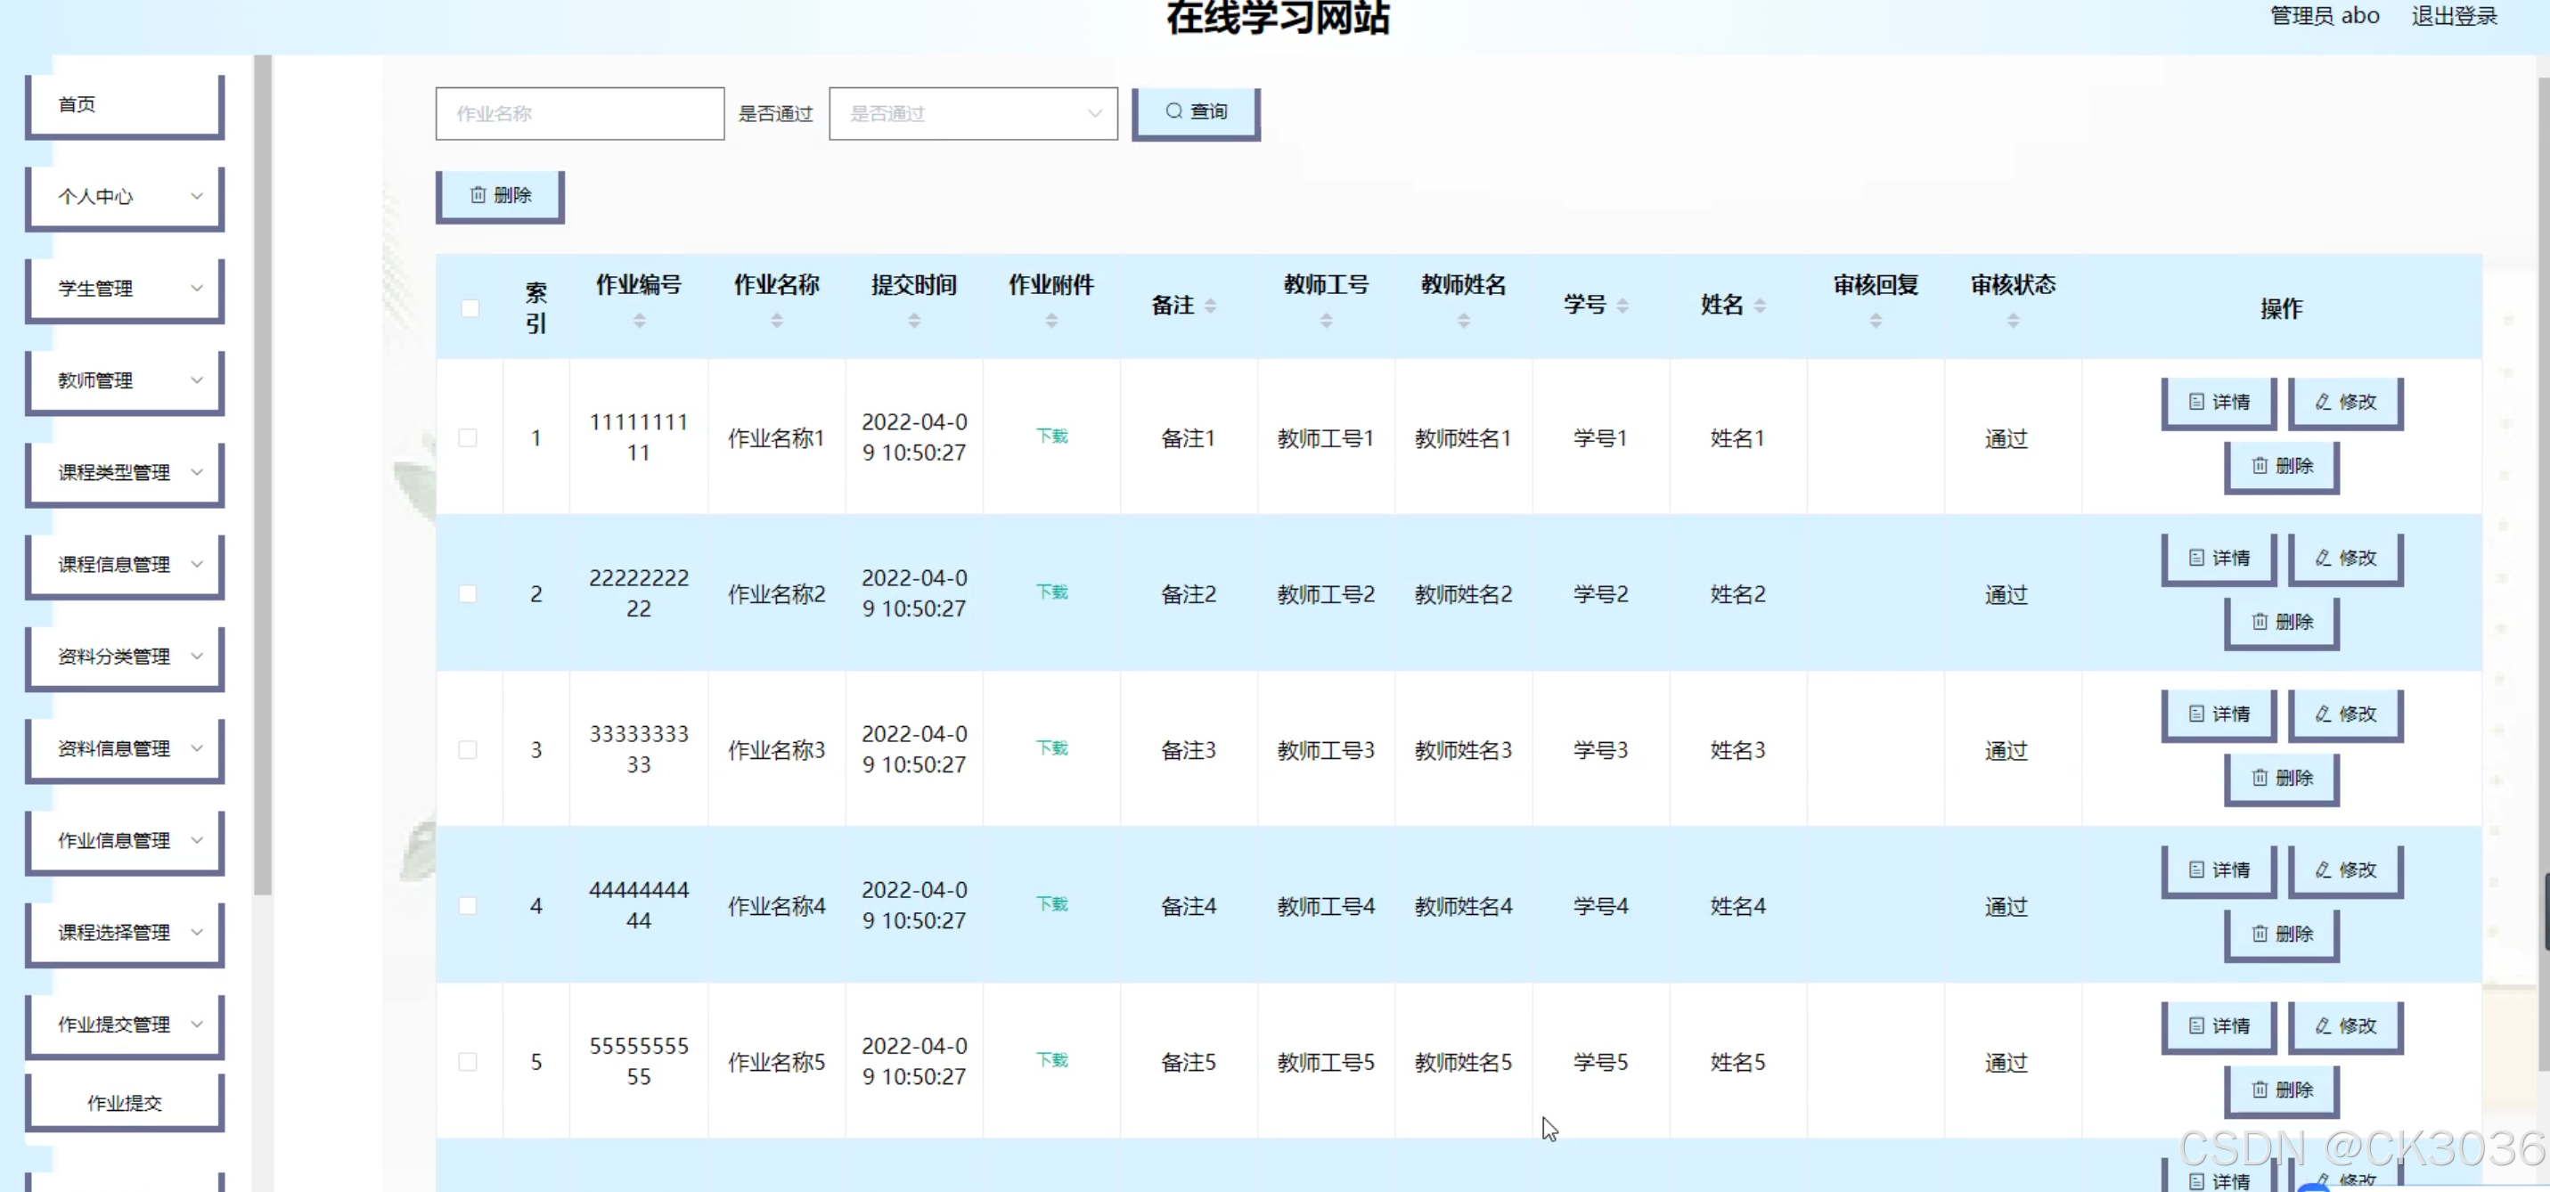Open the 是否通过 filter dropdown
This screenshot has height=1192, width=2550.
click(972, 114)
